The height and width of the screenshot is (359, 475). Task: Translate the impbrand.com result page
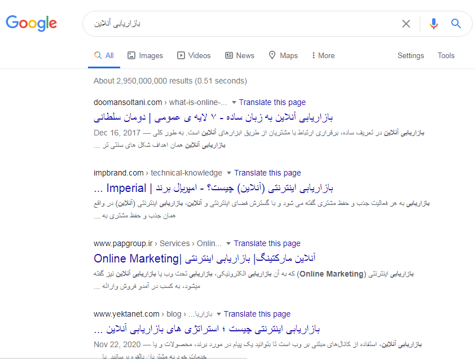(x=267, y=173)
